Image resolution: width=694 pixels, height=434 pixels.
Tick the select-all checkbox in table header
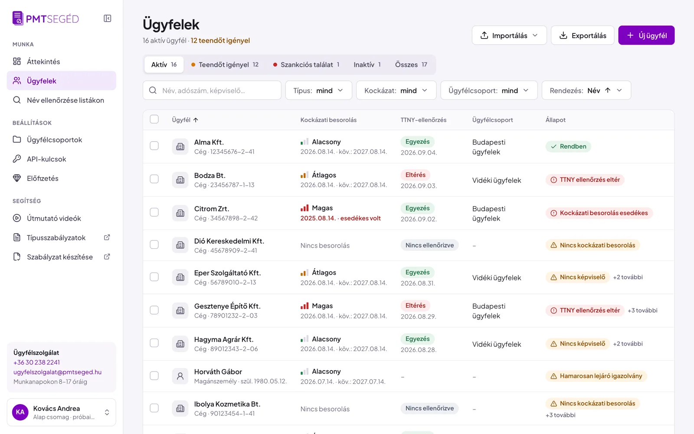[x=154, y=119]
